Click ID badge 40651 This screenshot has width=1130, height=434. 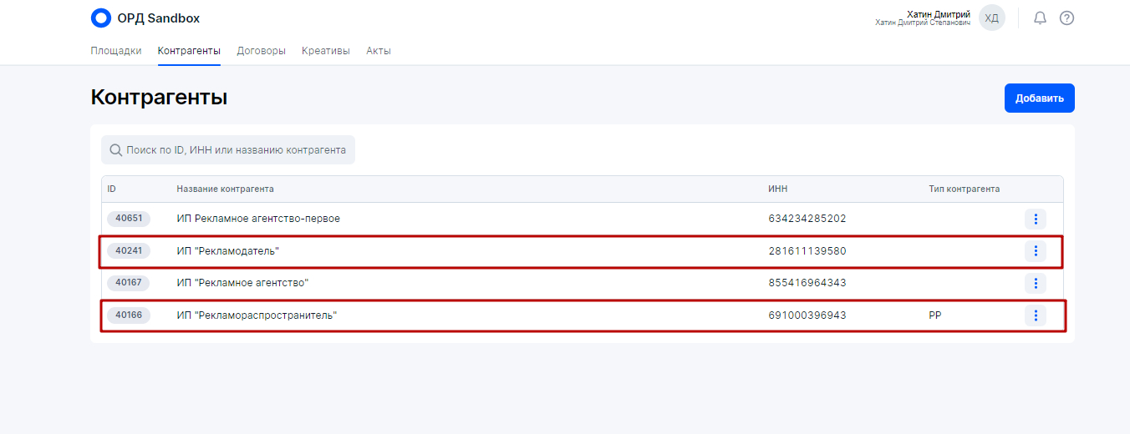[129, 219]
